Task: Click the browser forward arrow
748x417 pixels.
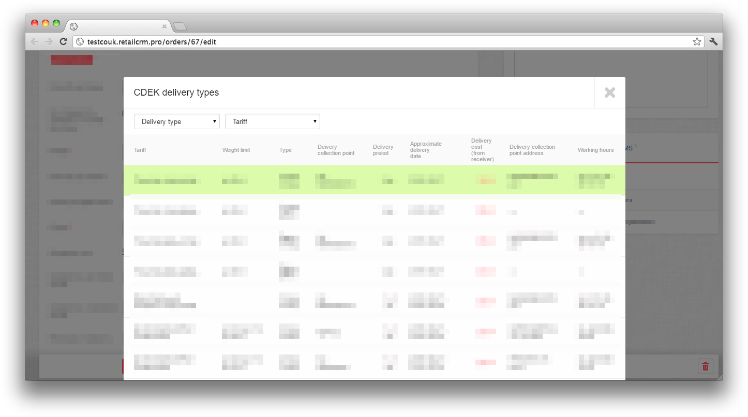Action: [x=49, y=42]
